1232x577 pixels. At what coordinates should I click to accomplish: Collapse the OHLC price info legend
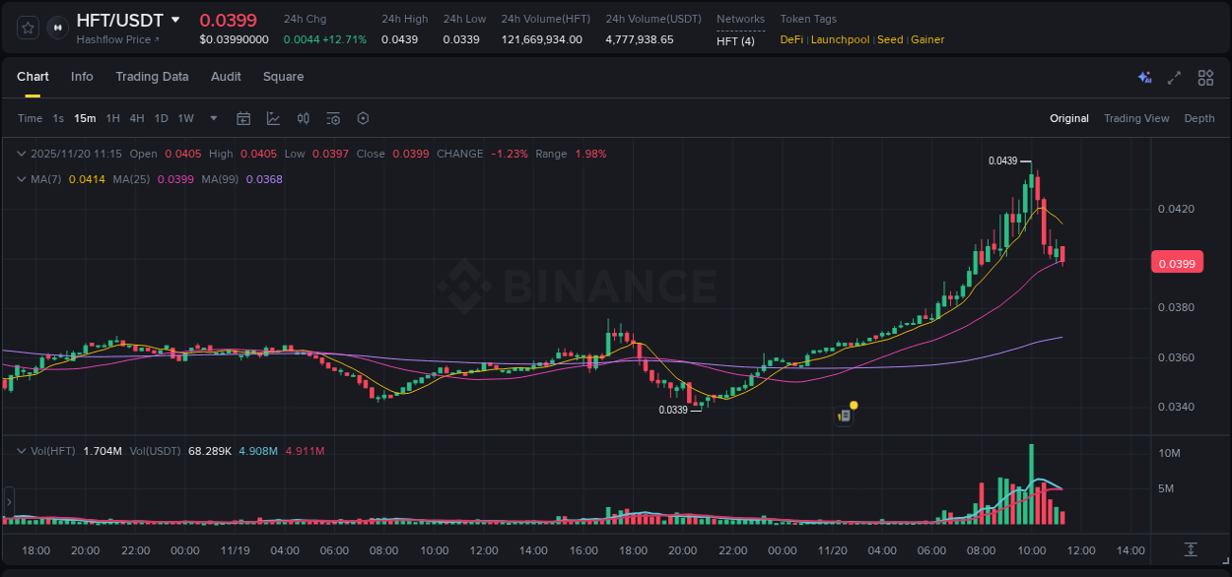pyautogui.click(x=21, y=154)
